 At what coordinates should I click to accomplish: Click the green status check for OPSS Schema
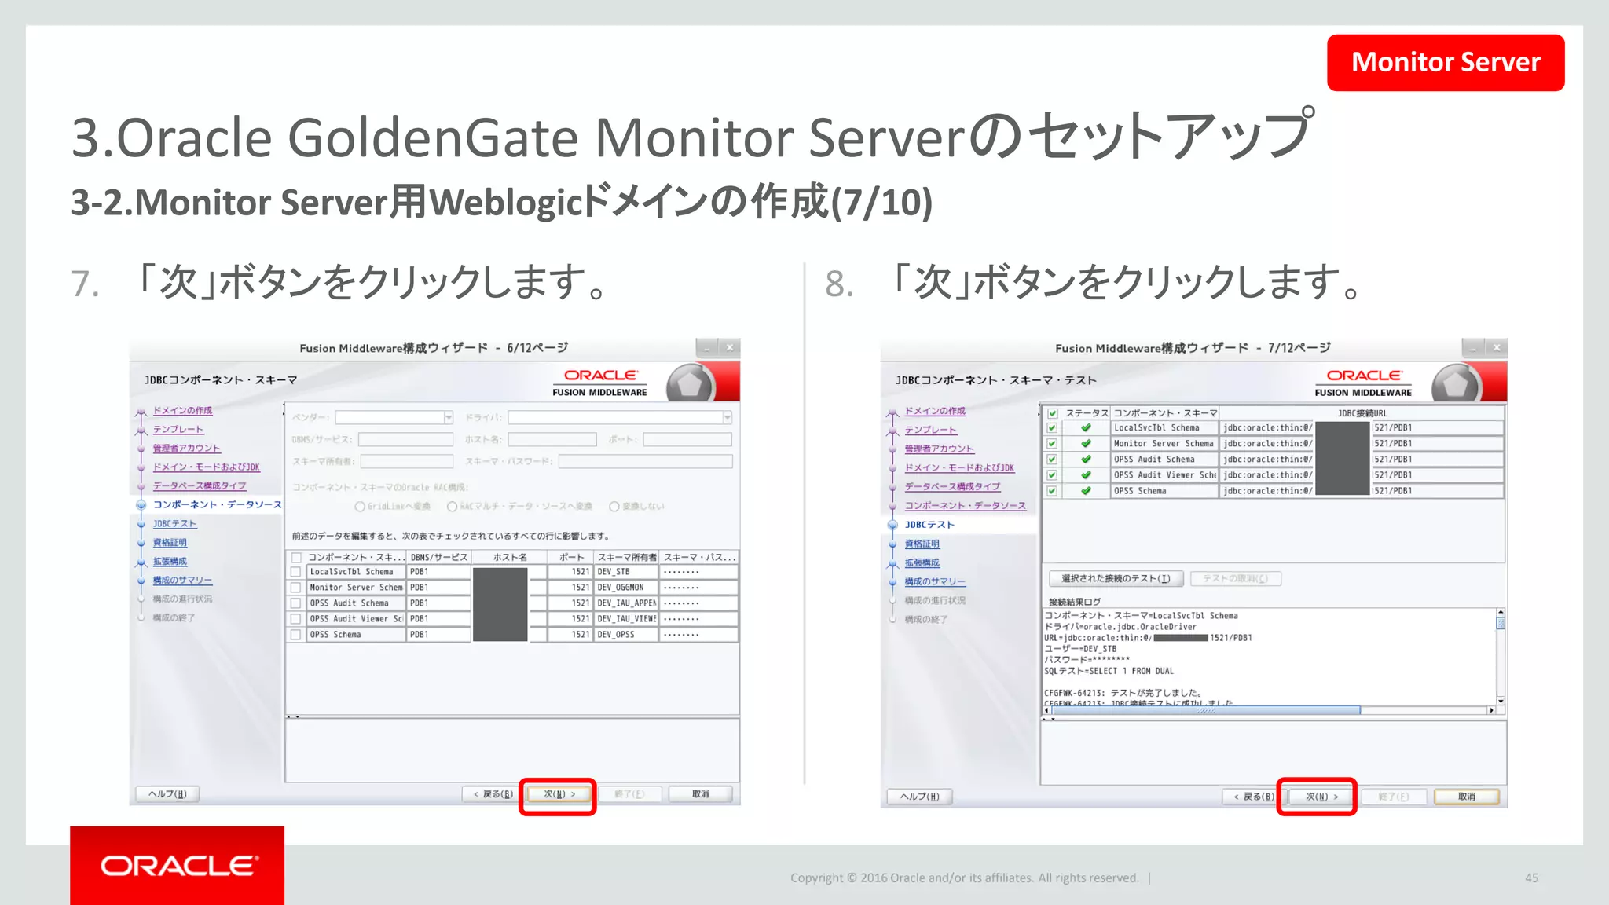tap(1086, 491)
